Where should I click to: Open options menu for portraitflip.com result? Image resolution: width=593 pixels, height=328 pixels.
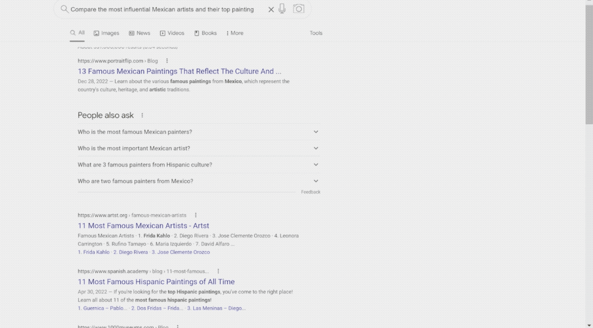(x=167, y=61)
